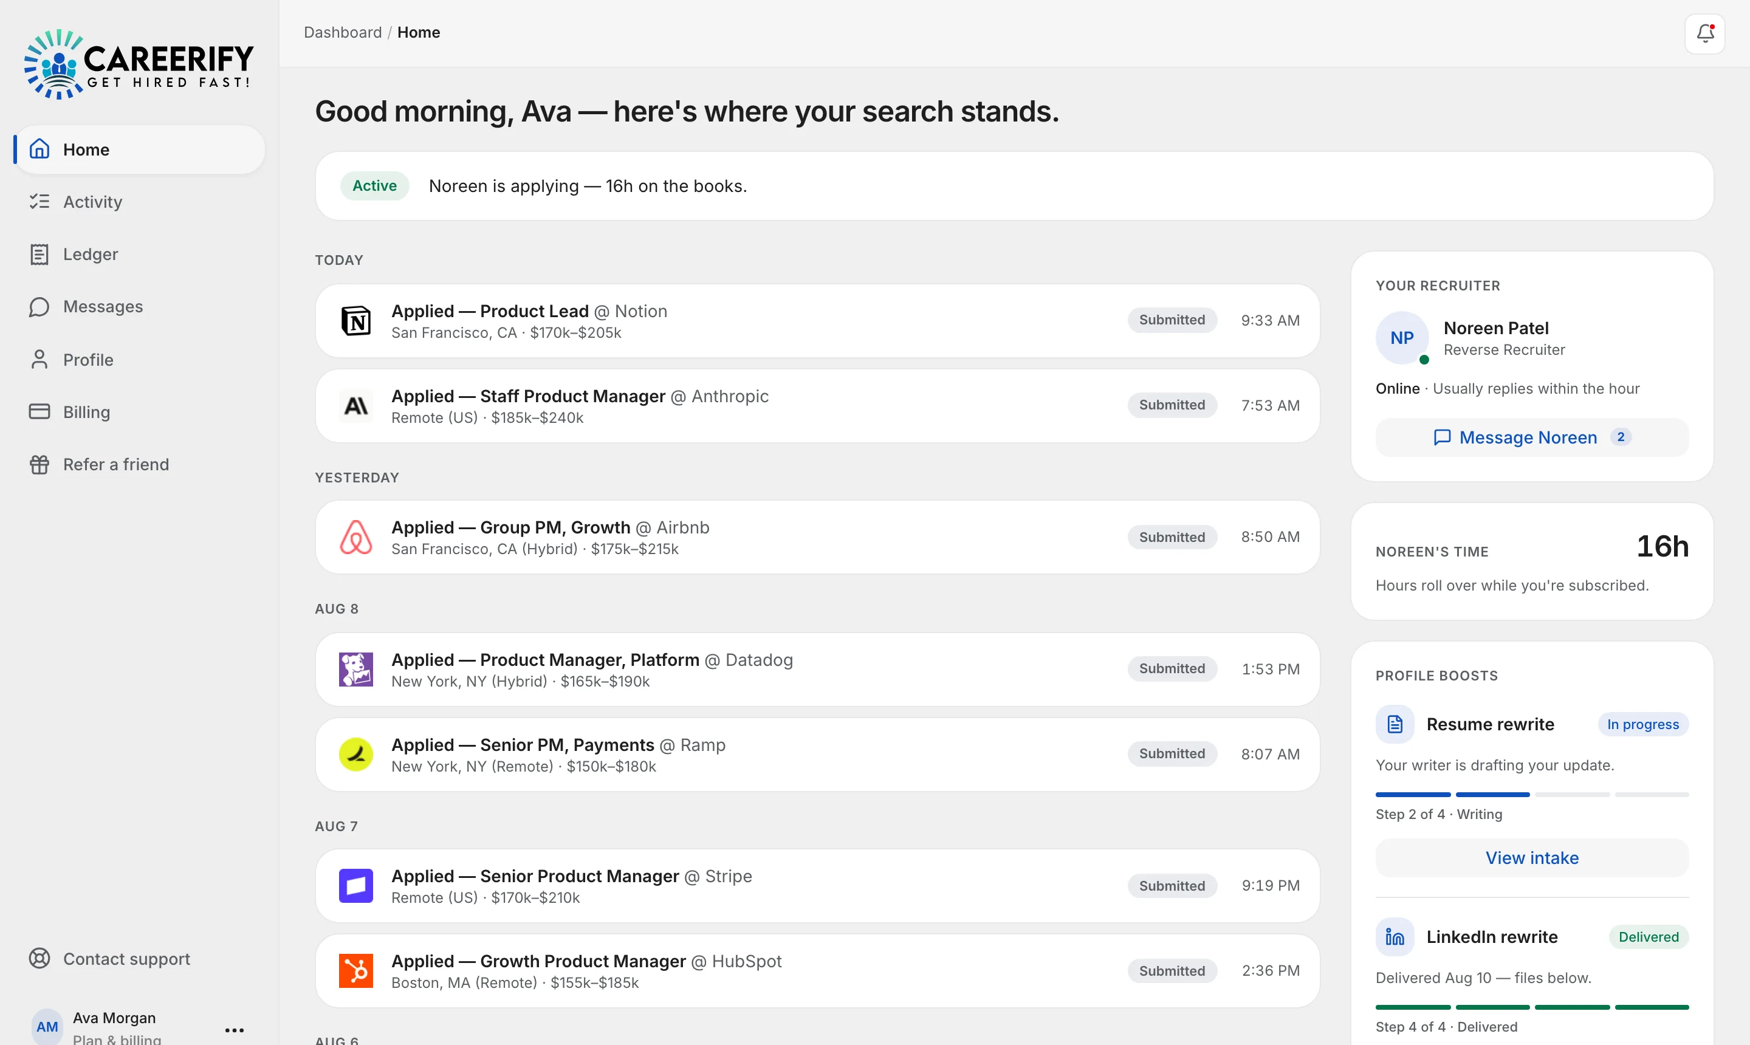Click the Careerify logo

tap(139, 64)
